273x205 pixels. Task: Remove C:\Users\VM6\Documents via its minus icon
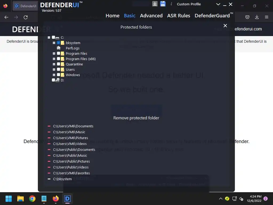point(49,126)
